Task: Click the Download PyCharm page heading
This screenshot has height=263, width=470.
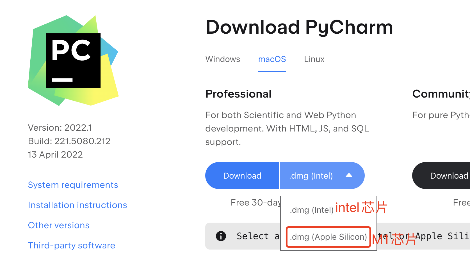Action: point(299,27)
